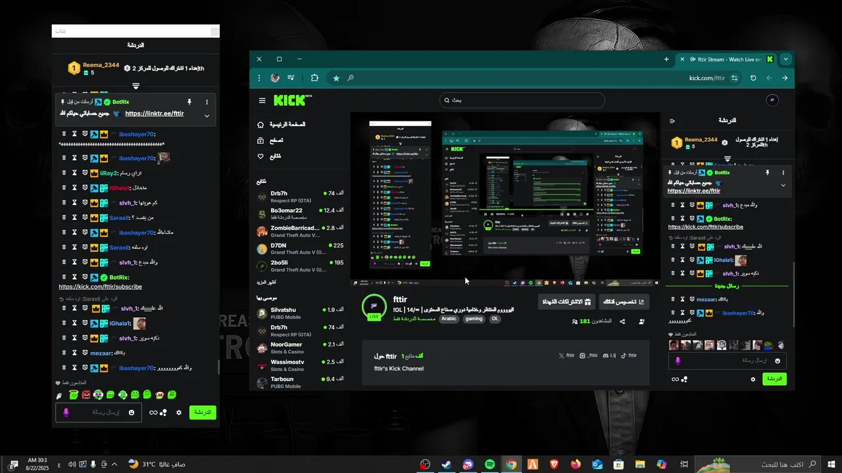Click the share icon under stream
The image size is (842, 473).
click(x=622, y=321)
